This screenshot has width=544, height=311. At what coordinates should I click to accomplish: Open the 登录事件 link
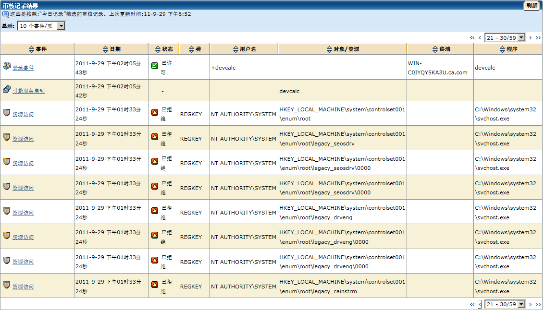click(23, 68)
